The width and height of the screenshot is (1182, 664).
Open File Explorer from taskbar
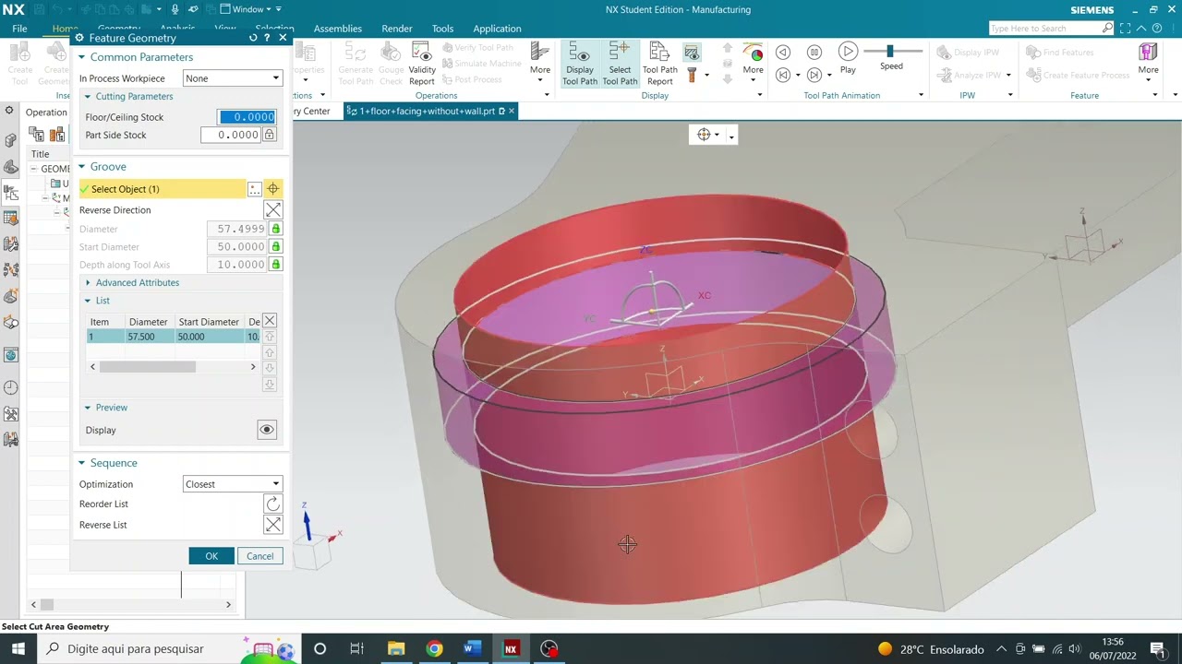coord(395,648)
